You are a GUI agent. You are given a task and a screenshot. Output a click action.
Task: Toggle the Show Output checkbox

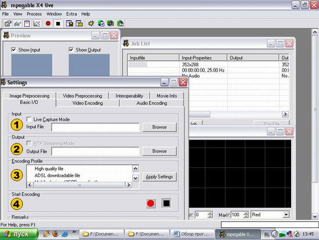(x=71, y=49)
